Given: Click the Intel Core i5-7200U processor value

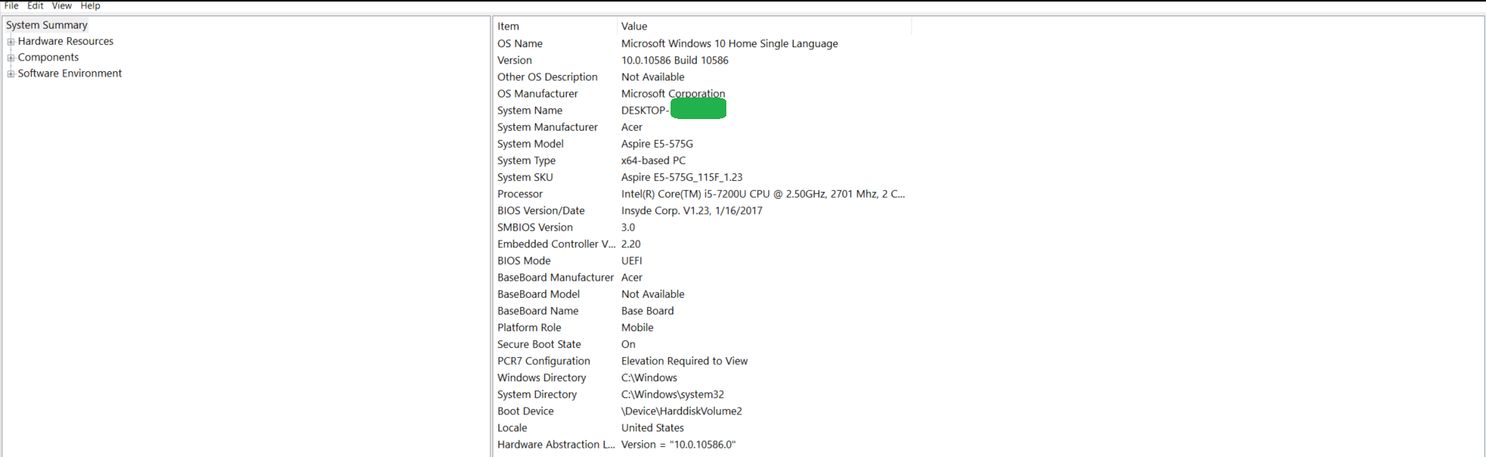Looking at the screenshot, I should coord(763,194).
